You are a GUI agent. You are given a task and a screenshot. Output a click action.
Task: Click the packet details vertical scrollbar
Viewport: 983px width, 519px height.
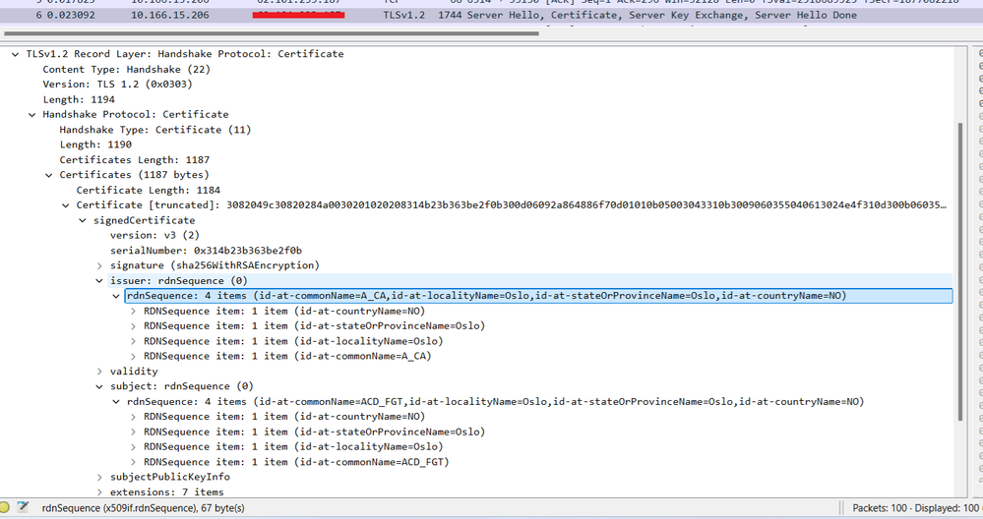[959, 272]
